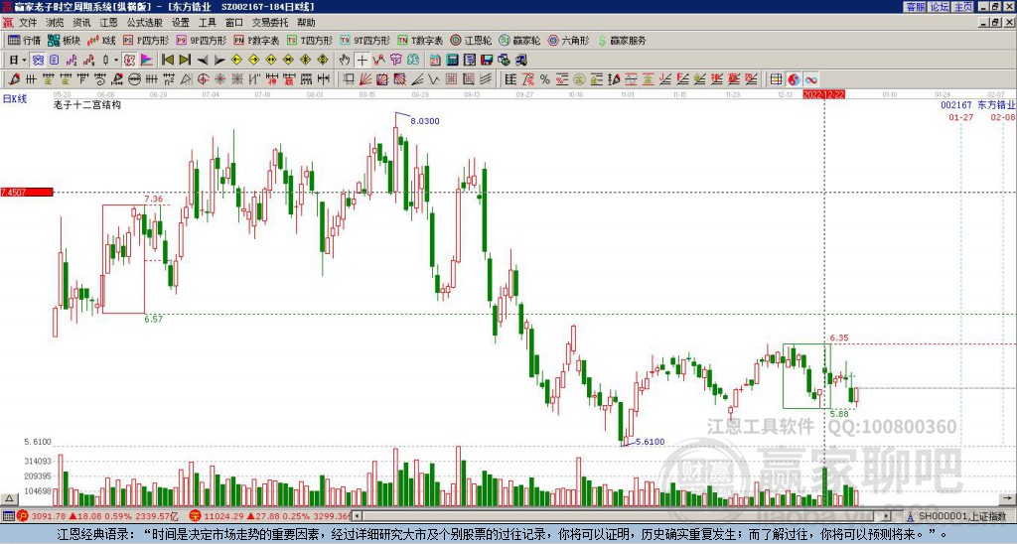Click the save floppy disk icon
The width and height of the screenshot is (1017, 544).
click(x=487, y=61)
